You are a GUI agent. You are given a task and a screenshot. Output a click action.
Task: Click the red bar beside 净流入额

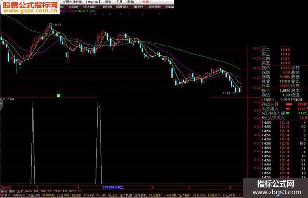point(289,104)
